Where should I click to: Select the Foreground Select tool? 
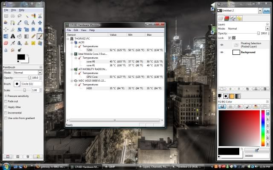[x=6, y=23]
